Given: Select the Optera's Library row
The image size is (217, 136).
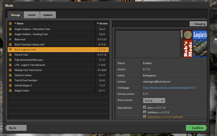Looking at the screenshot, I should coord(58,75).
